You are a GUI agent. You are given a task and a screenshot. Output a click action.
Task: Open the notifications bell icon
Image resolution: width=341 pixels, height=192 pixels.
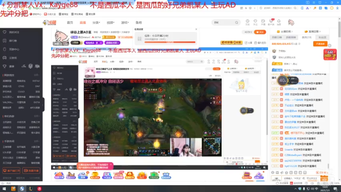pyautogui.click(x=279, y=22)
